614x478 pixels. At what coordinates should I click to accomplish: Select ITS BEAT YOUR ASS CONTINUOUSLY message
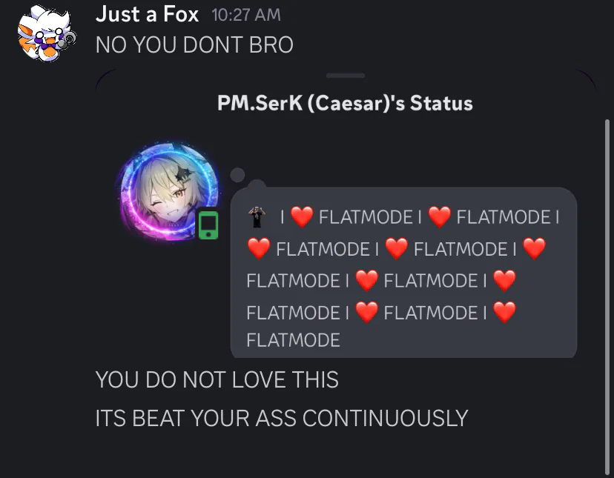coord(282,418)
